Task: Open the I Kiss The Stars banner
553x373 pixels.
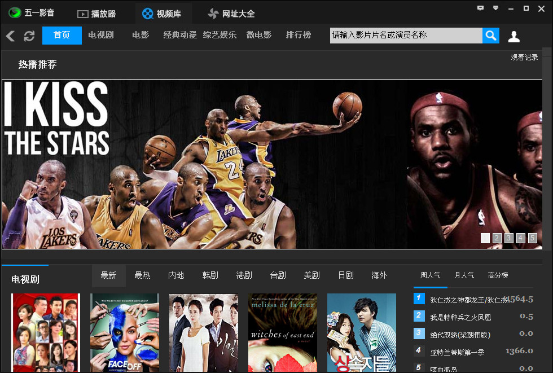Action: [272, 164]
